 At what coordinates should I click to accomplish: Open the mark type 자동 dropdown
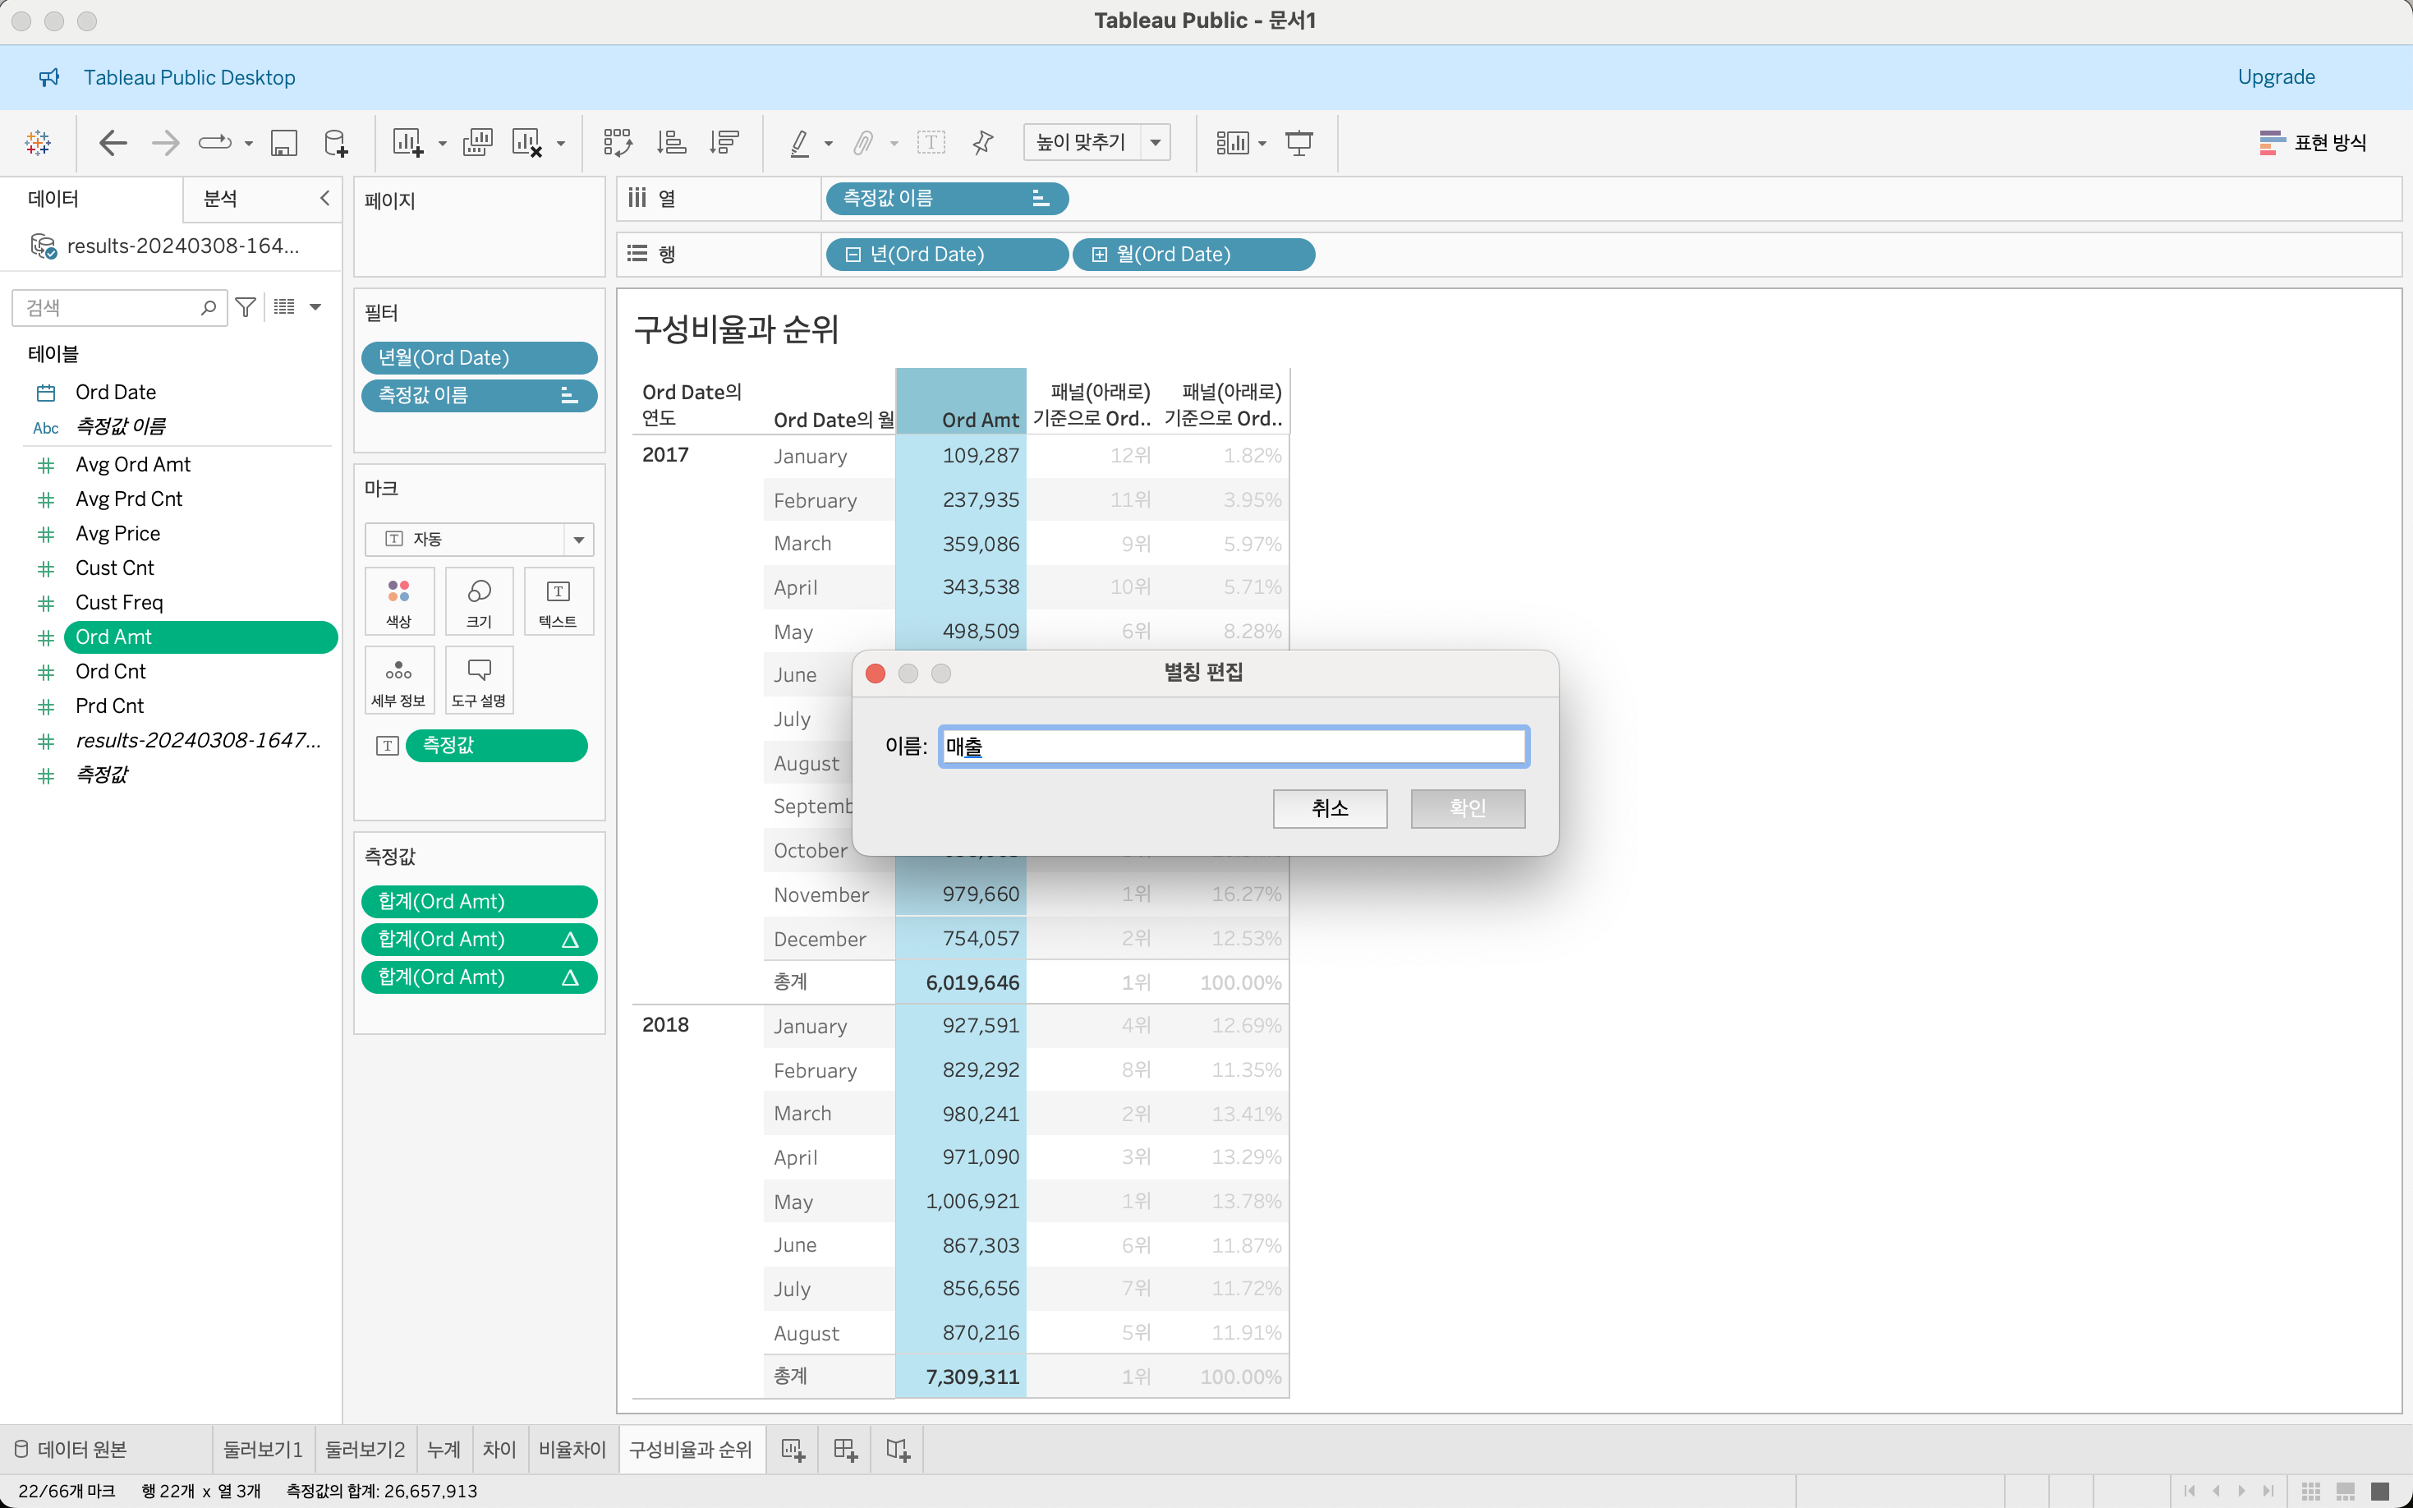click(x=578, y=540)
